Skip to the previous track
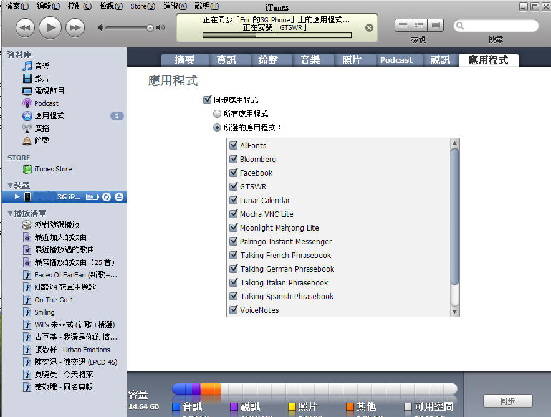 (x=25, y=27)
